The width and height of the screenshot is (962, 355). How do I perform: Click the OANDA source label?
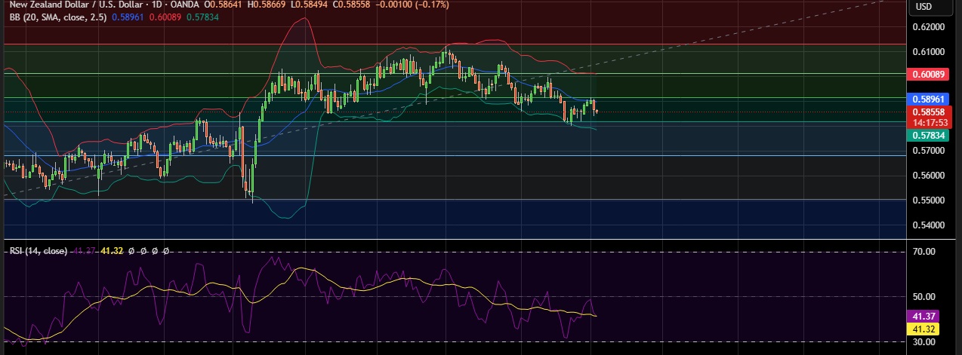[x=180, y=5]
